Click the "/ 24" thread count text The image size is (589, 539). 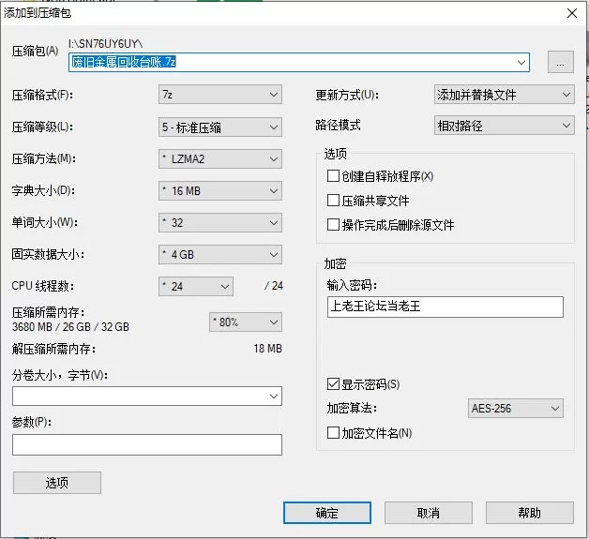(x=274, y=286)
